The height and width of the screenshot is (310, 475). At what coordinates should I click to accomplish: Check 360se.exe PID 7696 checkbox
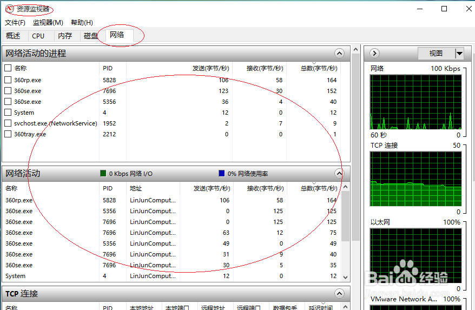[8, 90]
